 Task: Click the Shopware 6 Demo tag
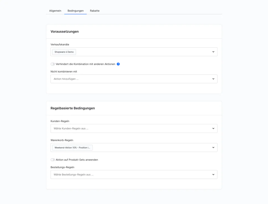pyautogui.click(x=64, y=52)
